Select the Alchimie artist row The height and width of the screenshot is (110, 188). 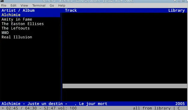point(30,15)
